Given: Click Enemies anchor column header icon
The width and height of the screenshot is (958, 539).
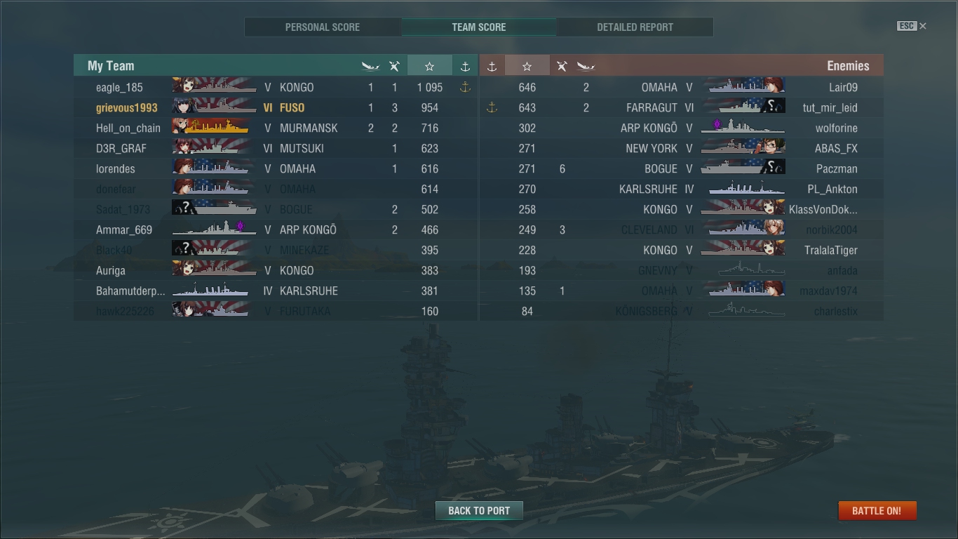Looking at the screenshot, I should [x=492, y=66].
